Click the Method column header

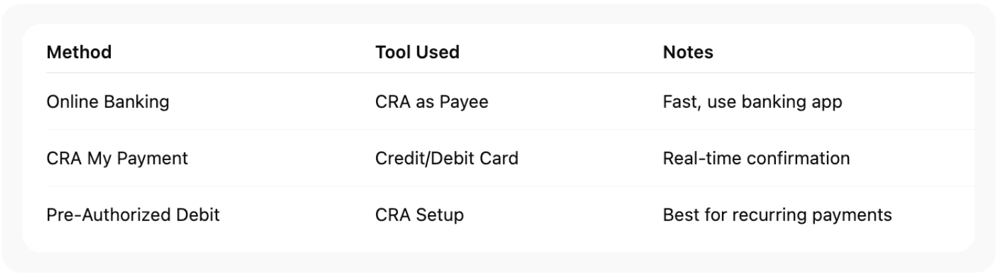point(79,52)
